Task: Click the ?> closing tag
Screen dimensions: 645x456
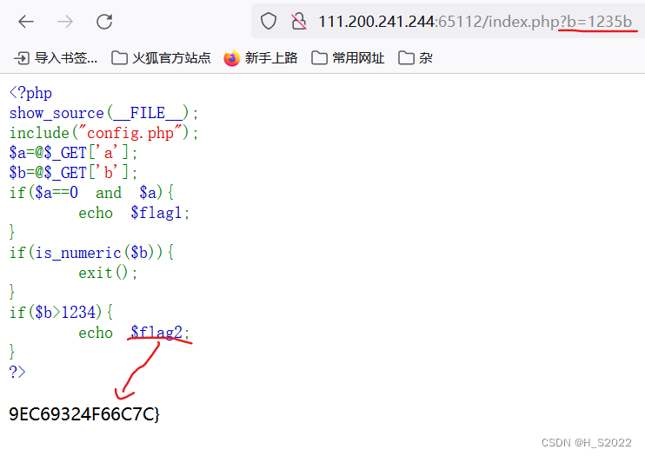Action: 17,372
